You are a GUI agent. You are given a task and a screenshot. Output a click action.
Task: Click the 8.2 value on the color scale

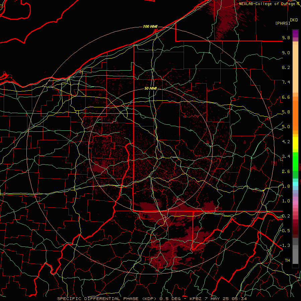[286, 67]
